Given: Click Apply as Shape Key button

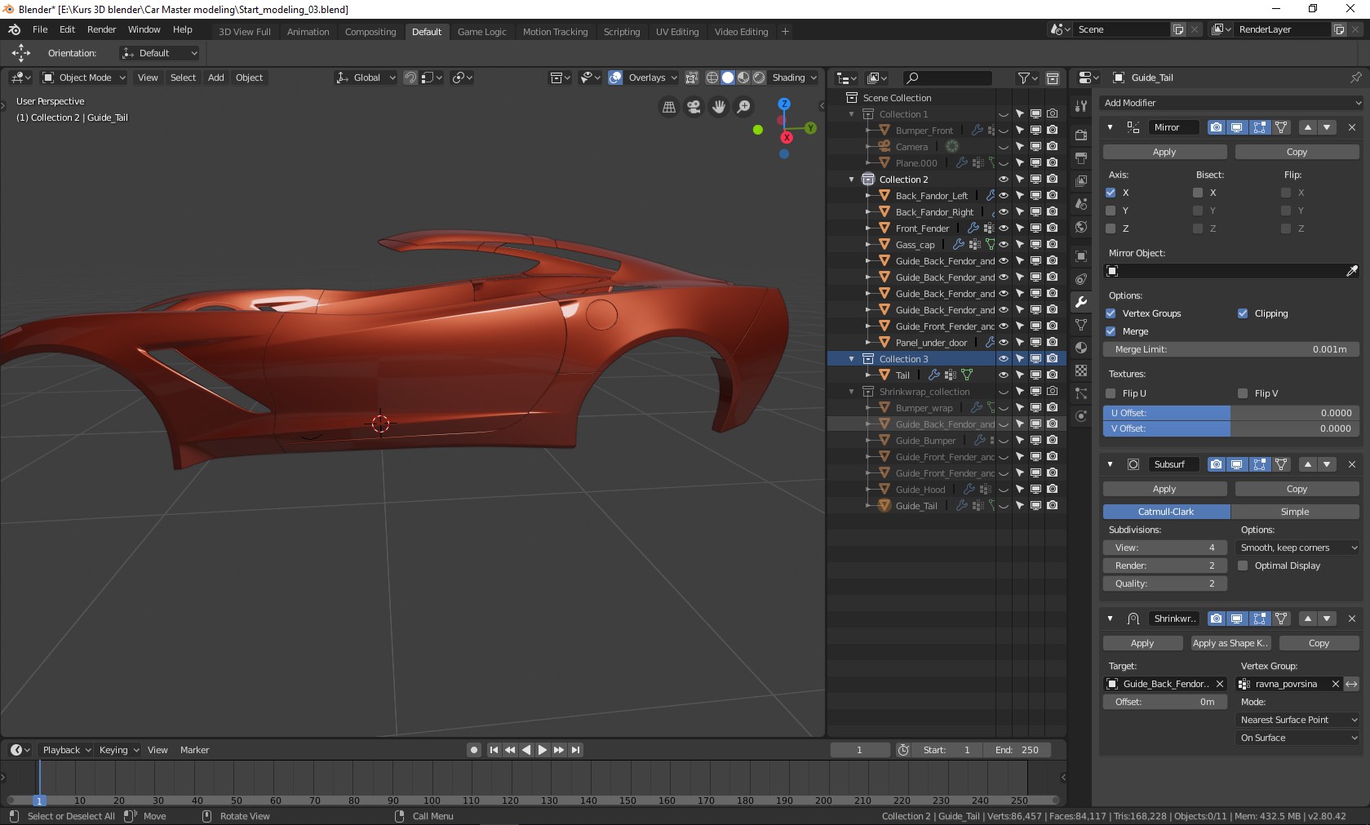Looking at the screenshot, I should pos(1230,643).
